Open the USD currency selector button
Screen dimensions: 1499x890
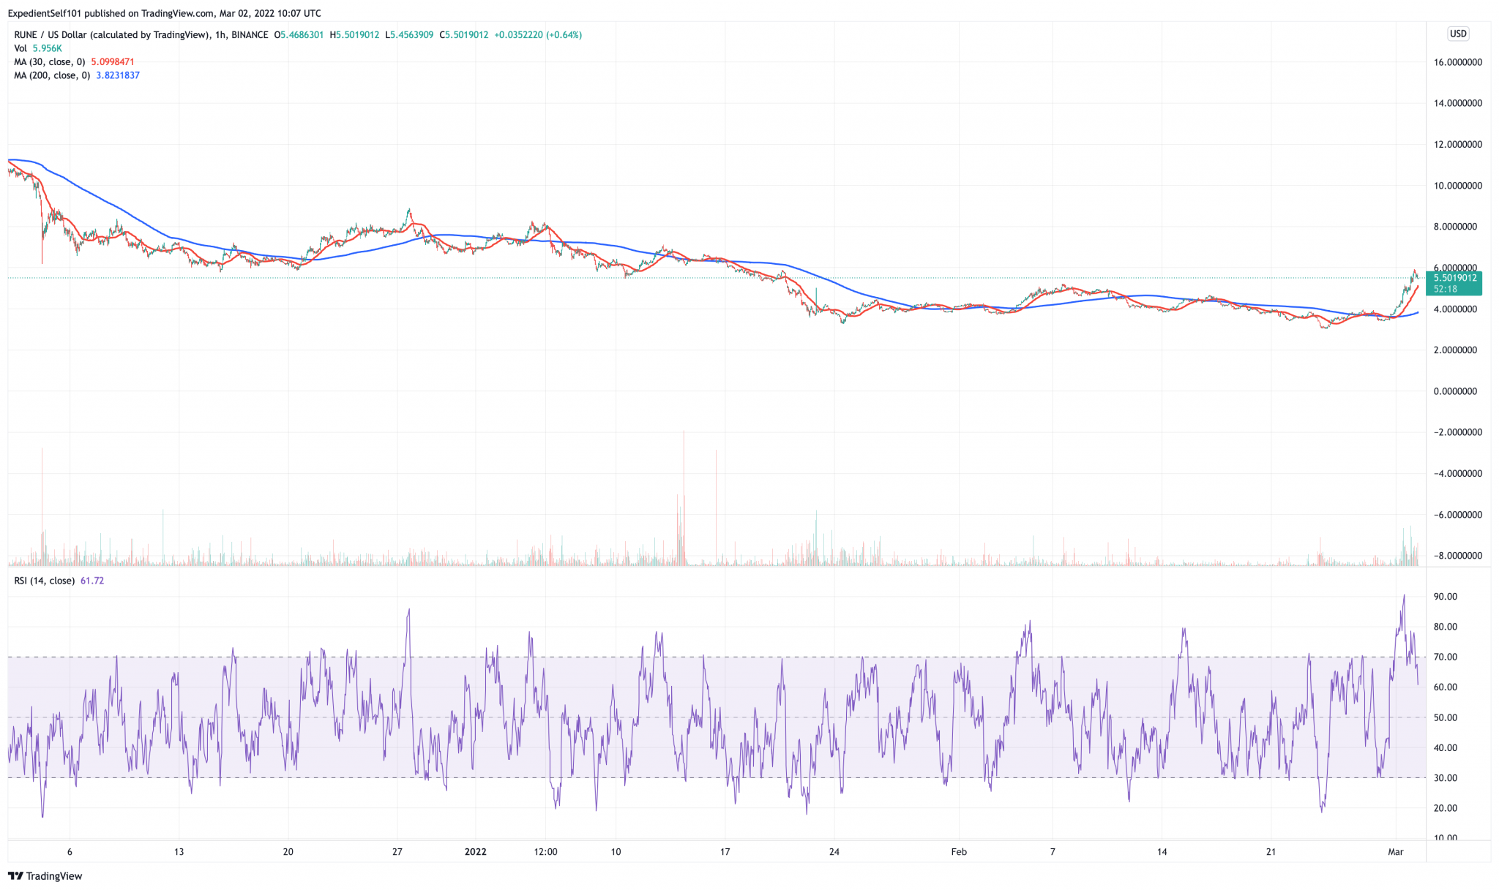pyautogui.click(x=1458, y=34)
